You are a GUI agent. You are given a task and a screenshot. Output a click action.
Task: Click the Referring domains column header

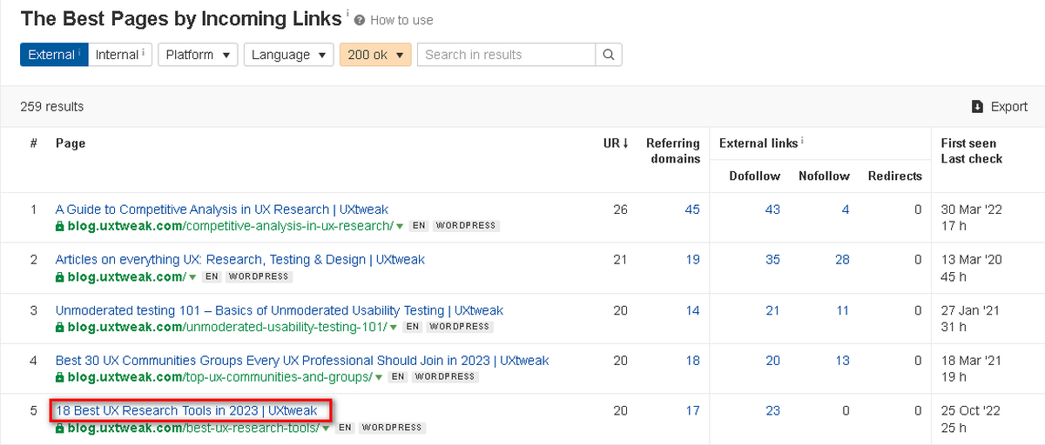tap(673, 151)
